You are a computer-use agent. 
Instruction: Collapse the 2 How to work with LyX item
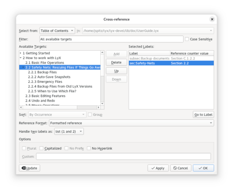click(x=21, y=58)
